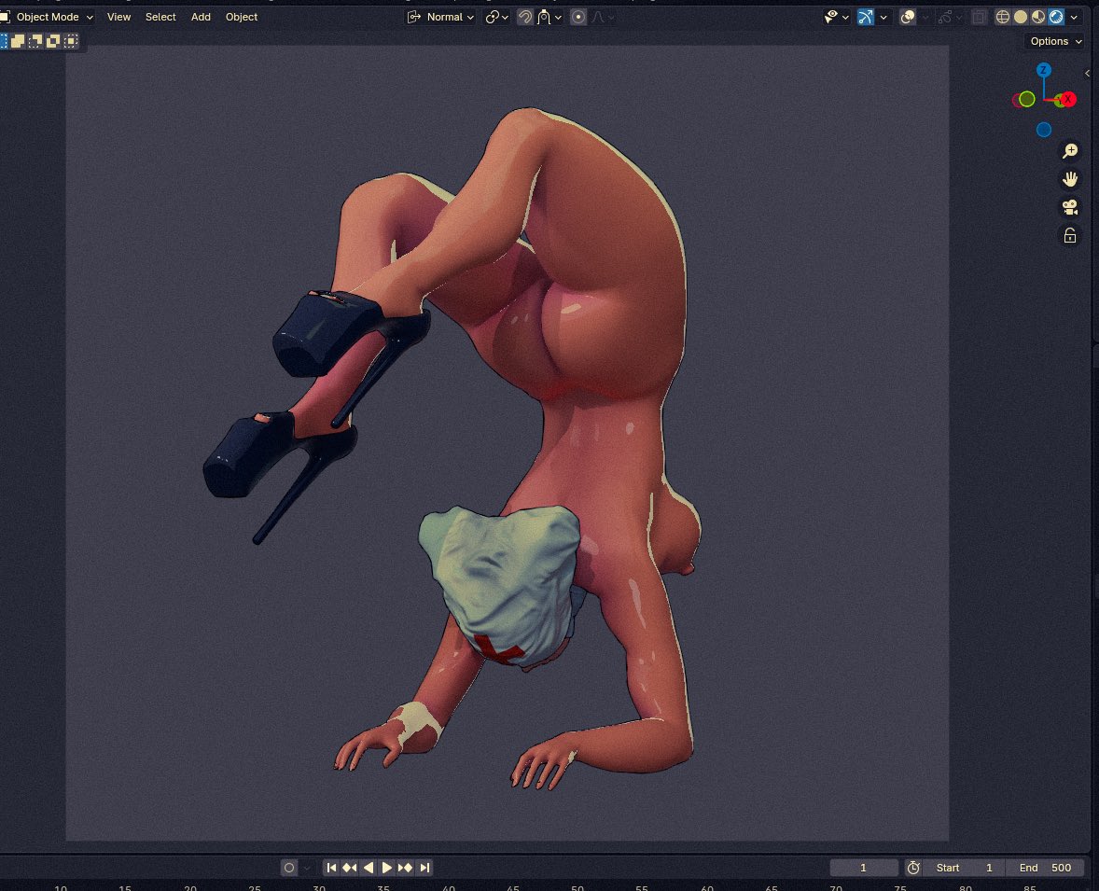The image size is (1099, 891).
Task: Toggle proportional editing
Action: point(578,17)
